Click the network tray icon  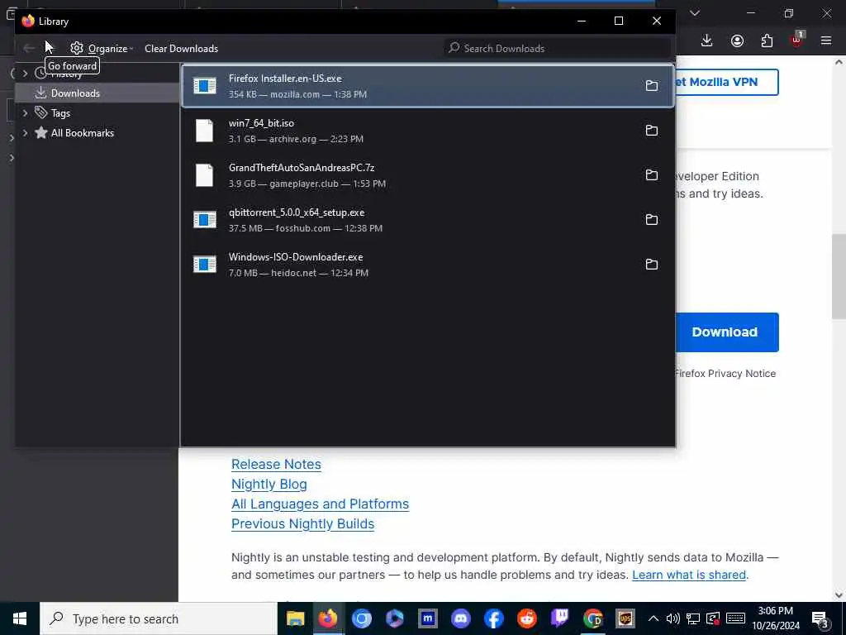coord(693,618)
